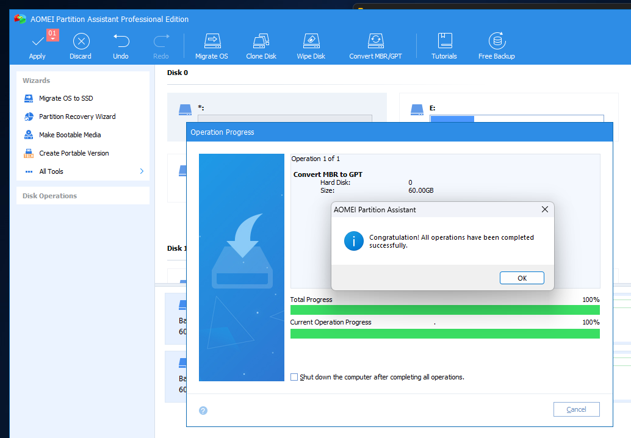
Task: Click the Current Operation Progress bar
Action: (445, 334)
